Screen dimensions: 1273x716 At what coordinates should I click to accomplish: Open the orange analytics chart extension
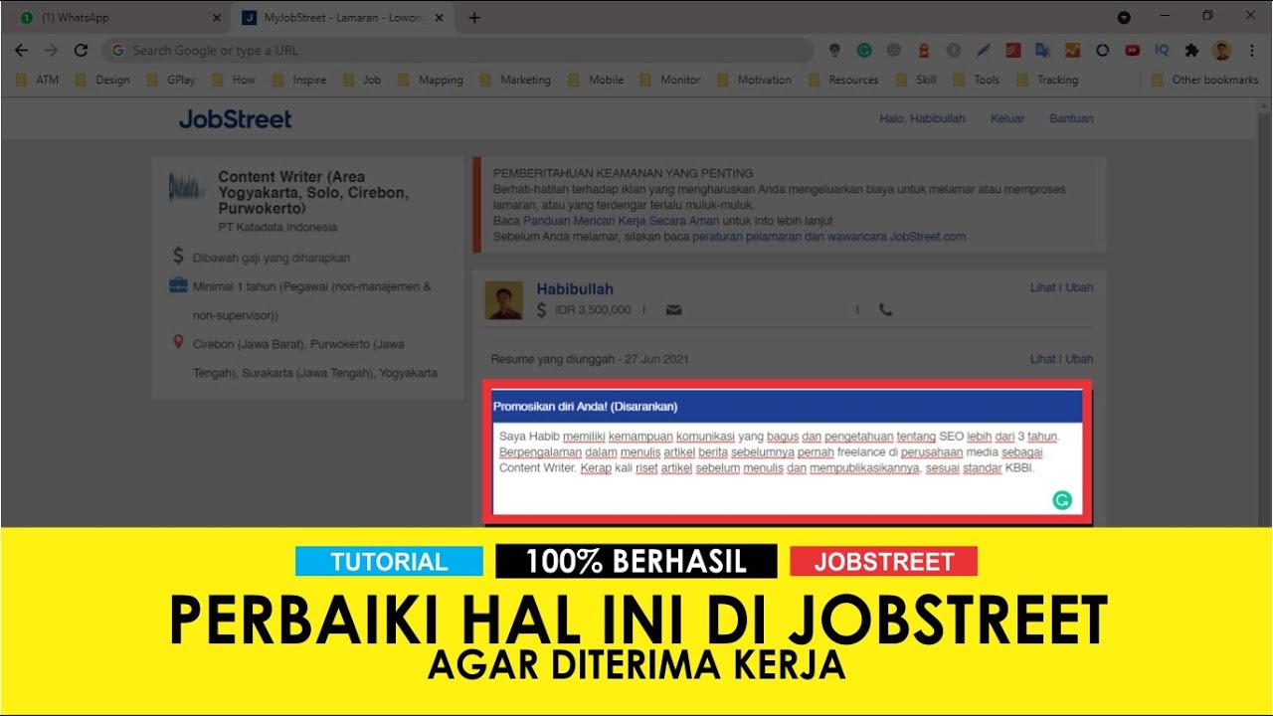(x=1072, y=50)
